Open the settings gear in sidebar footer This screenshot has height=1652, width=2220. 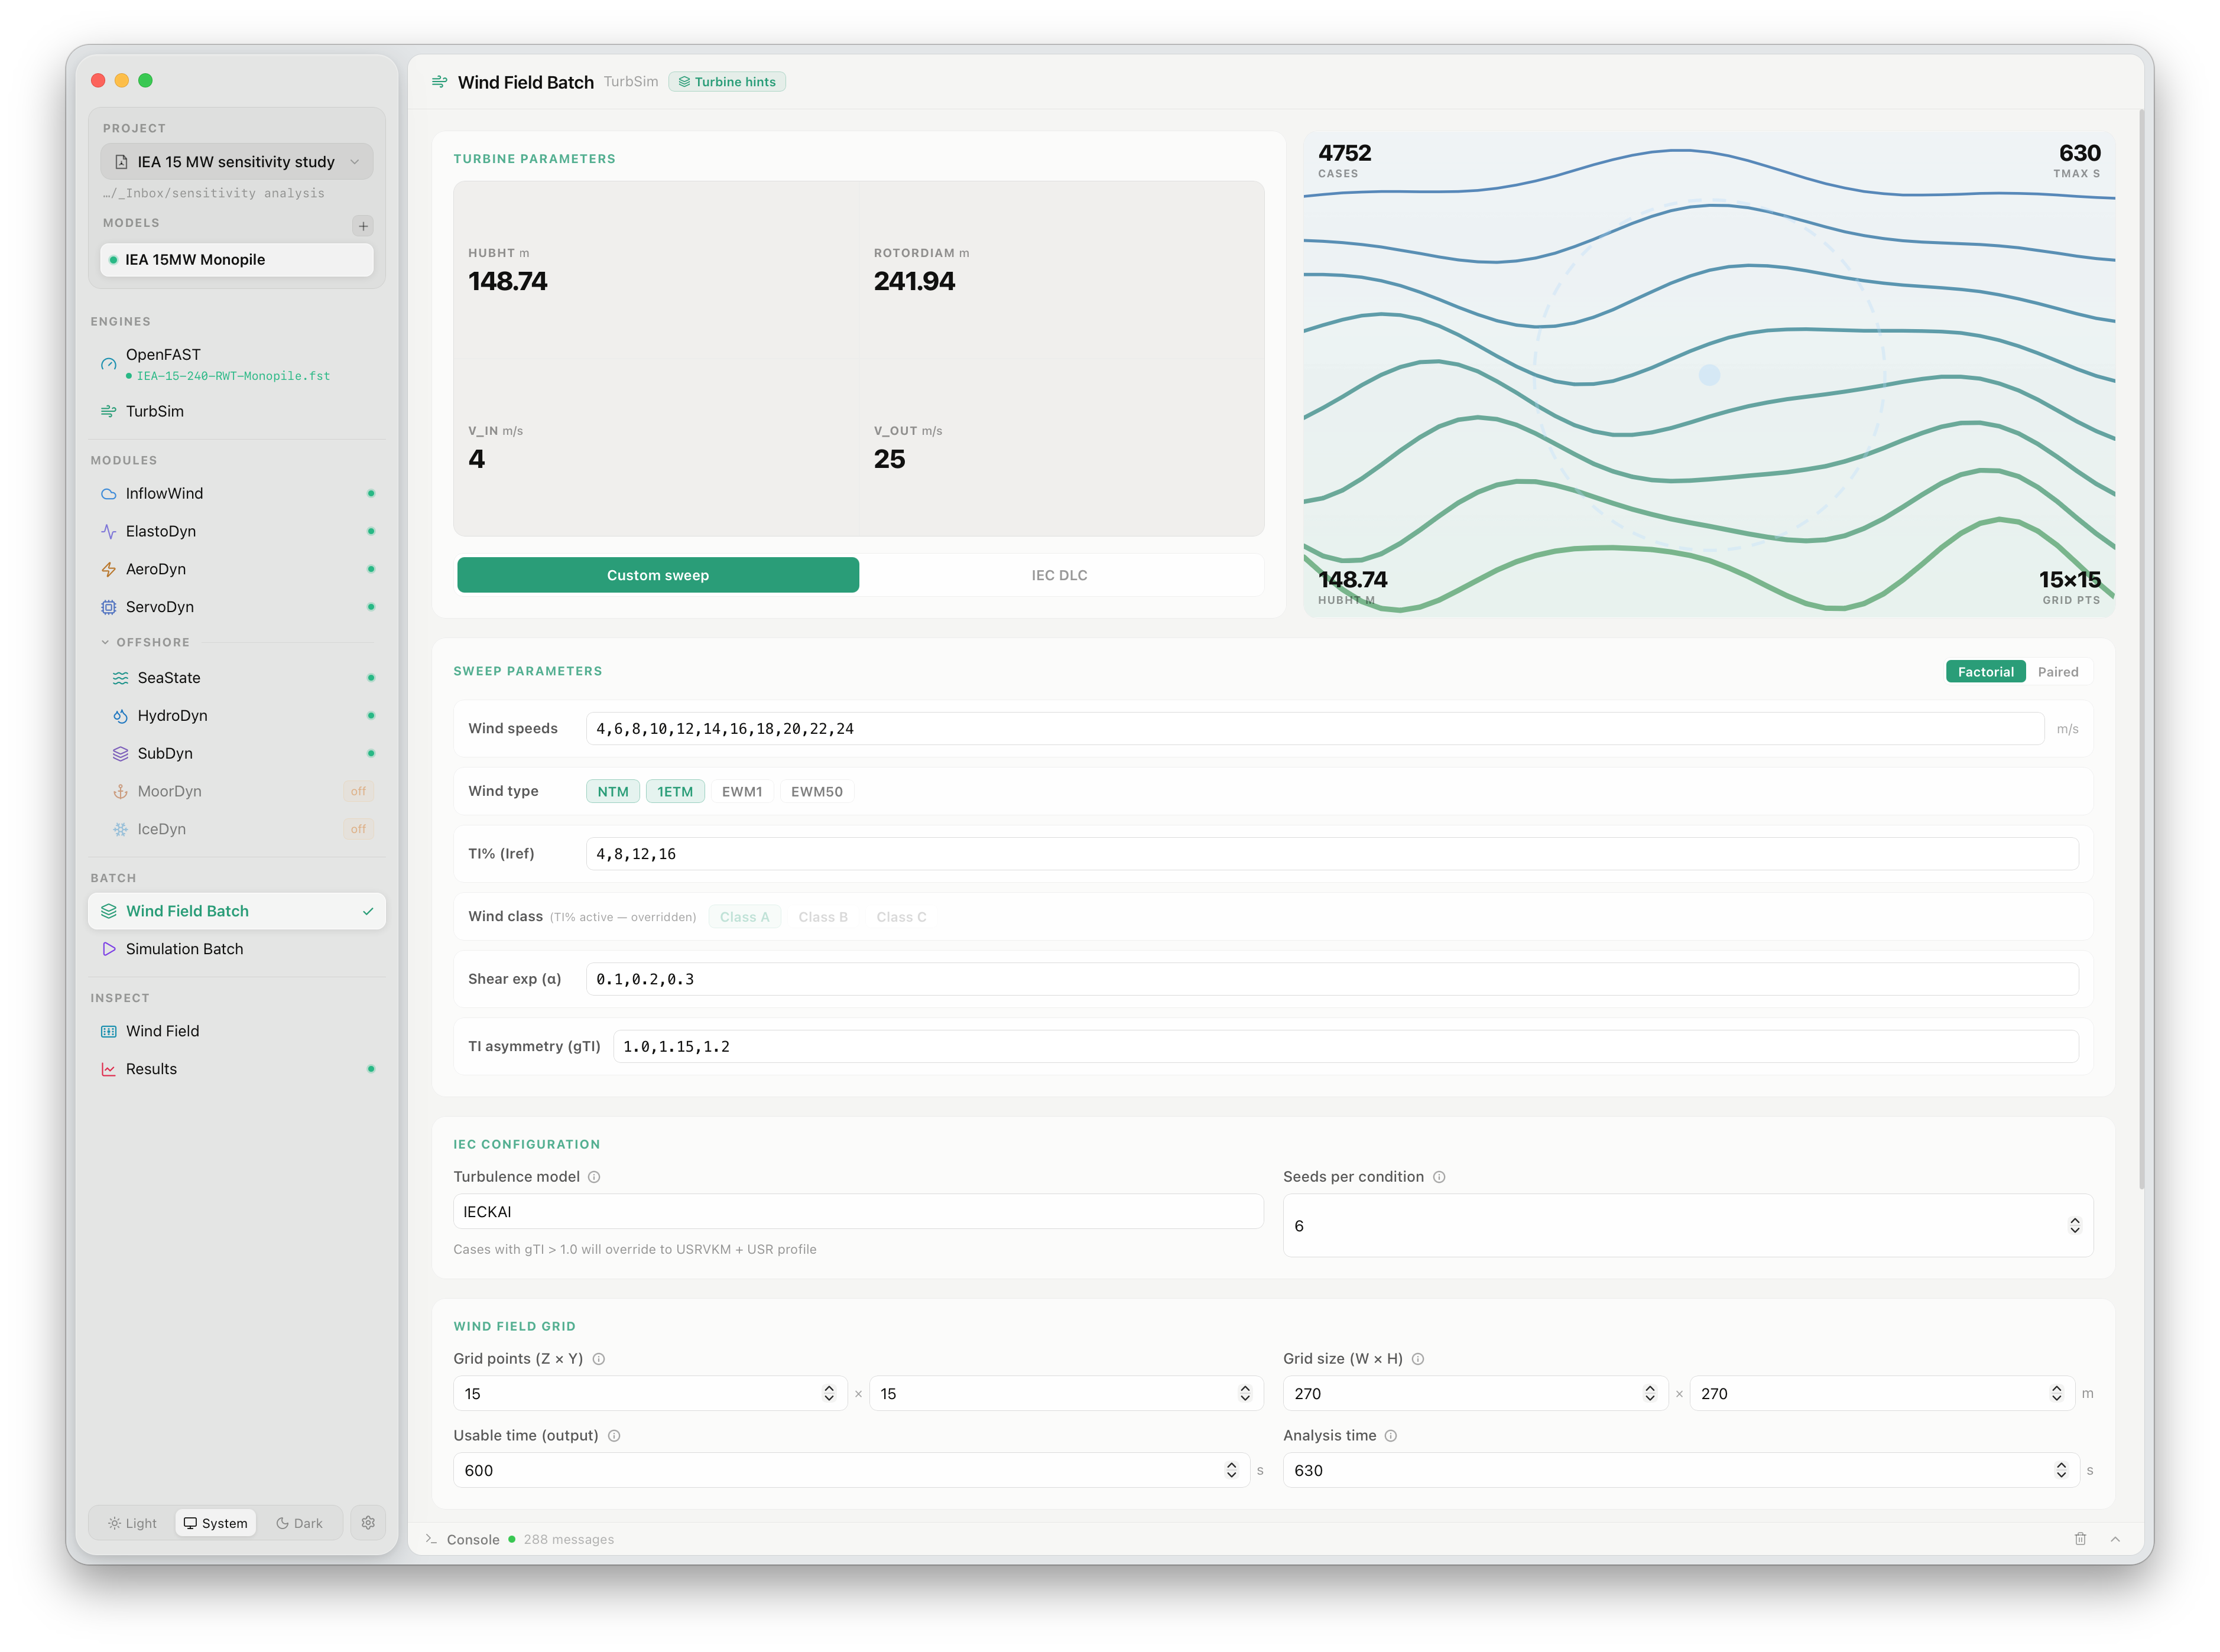click(x=368, y=1522)
